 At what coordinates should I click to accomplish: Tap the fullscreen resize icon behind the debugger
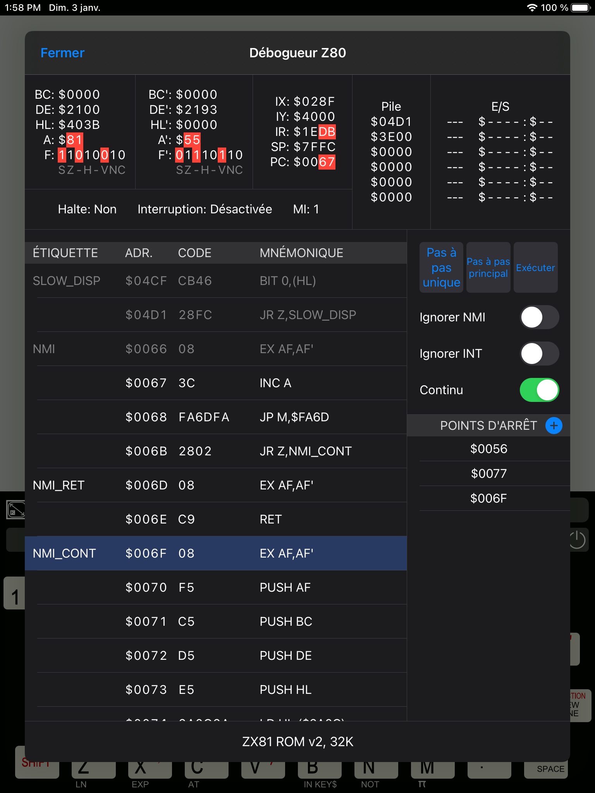click(x=15, y=510)
